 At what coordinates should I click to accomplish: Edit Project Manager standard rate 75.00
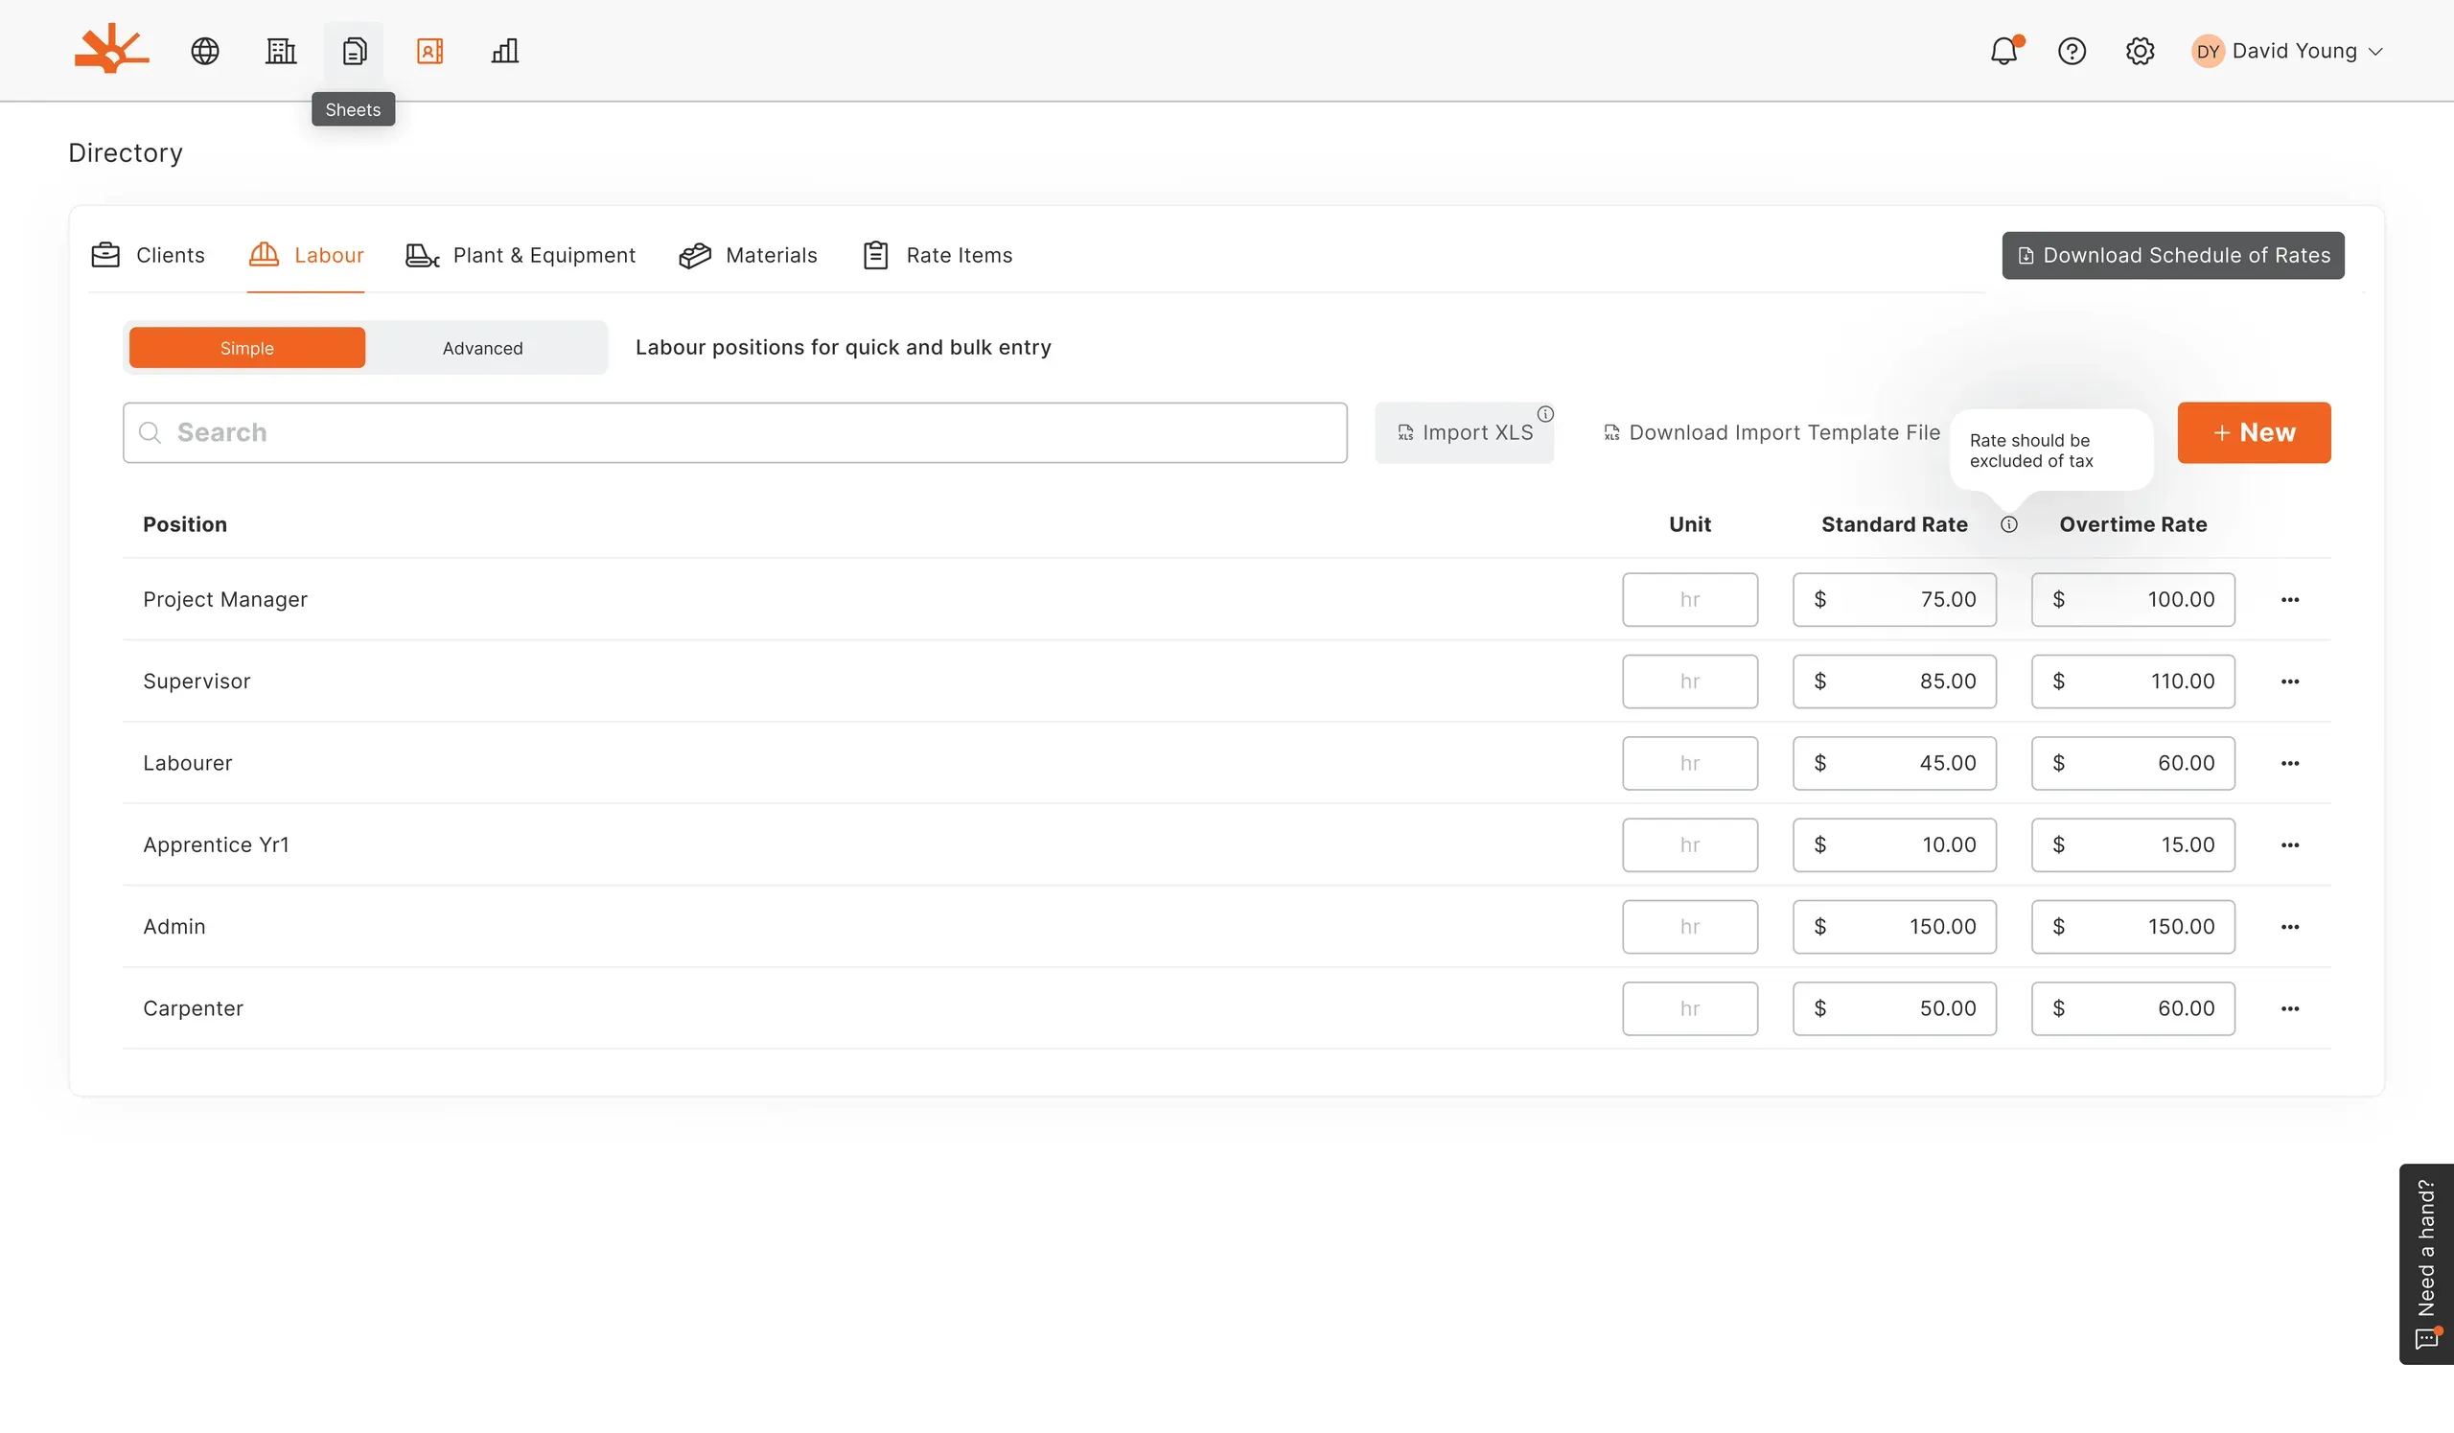tap(1894, 600)
